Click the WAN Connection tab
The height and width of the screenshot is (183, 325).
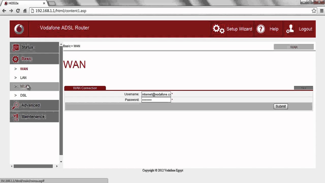coord(85,88)
